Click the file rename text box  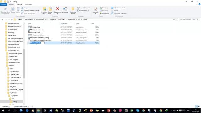coord(37,43)
